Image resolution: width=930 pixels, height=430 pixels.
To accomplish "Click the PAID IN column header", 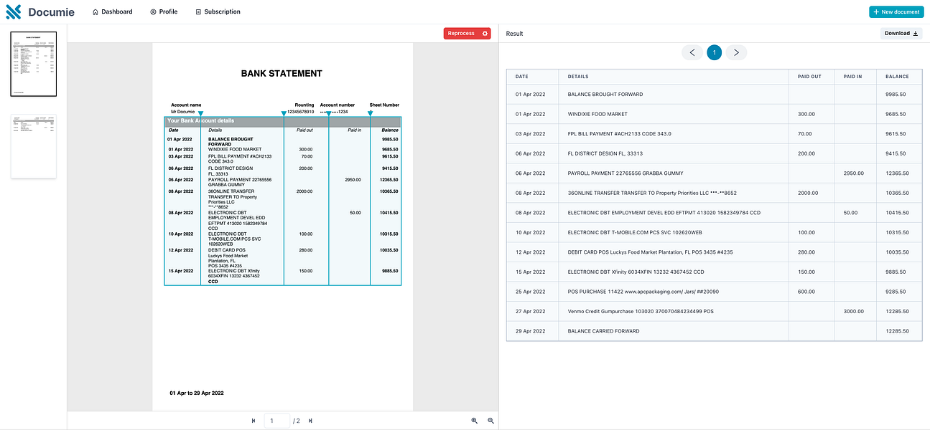I will [855, 77].
